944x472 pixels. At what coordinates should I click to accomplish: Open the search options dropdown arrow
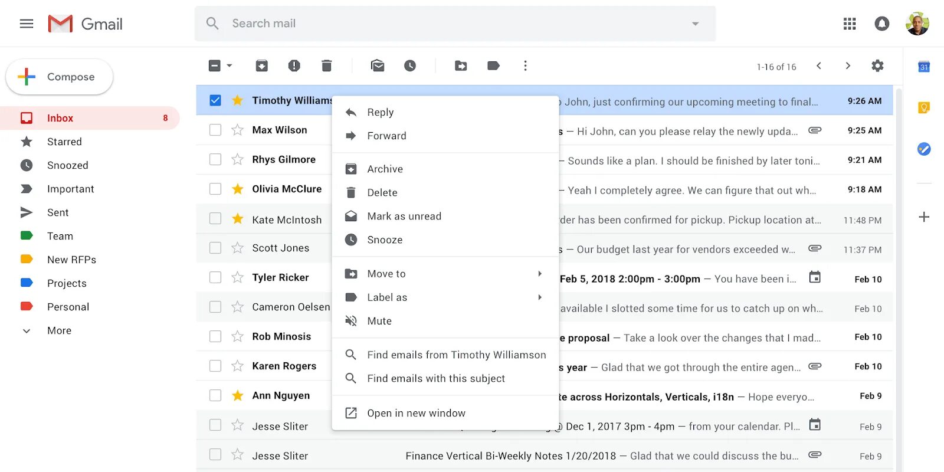coord(695,24)
